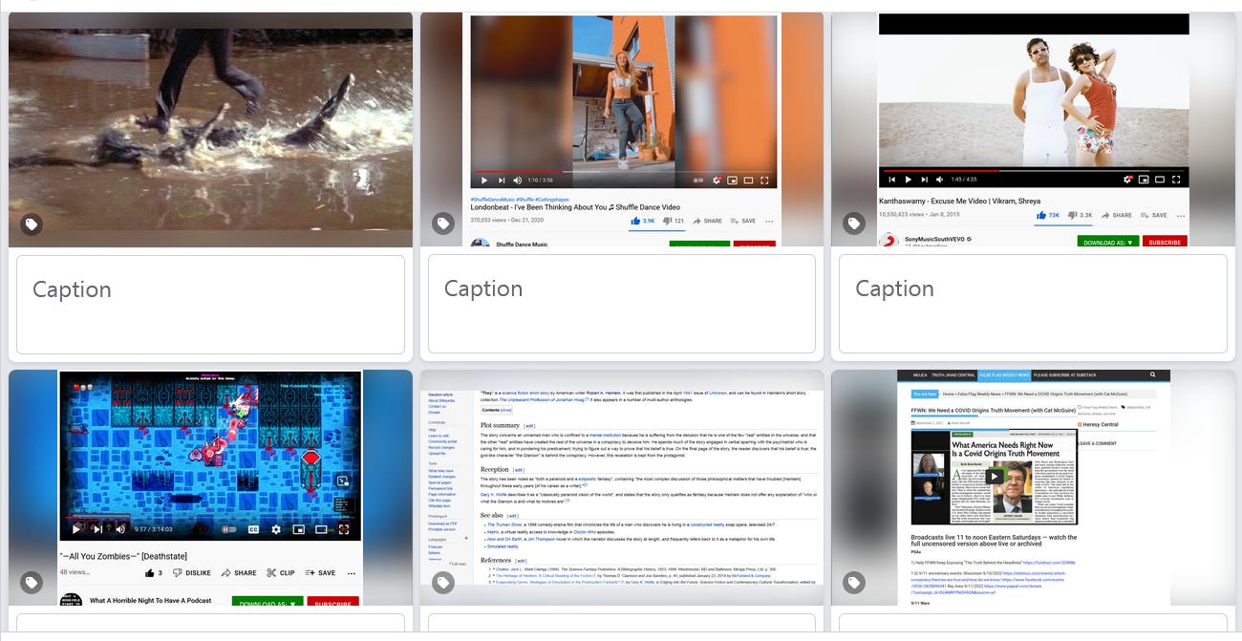
Task: Click SHARE in All You Zombies screenshot
Action: point(239,573)
